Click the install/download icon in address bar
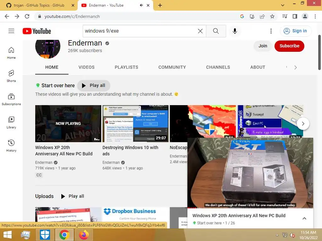Viewport: 322px width, 241px height. click(x=252, y=16)
